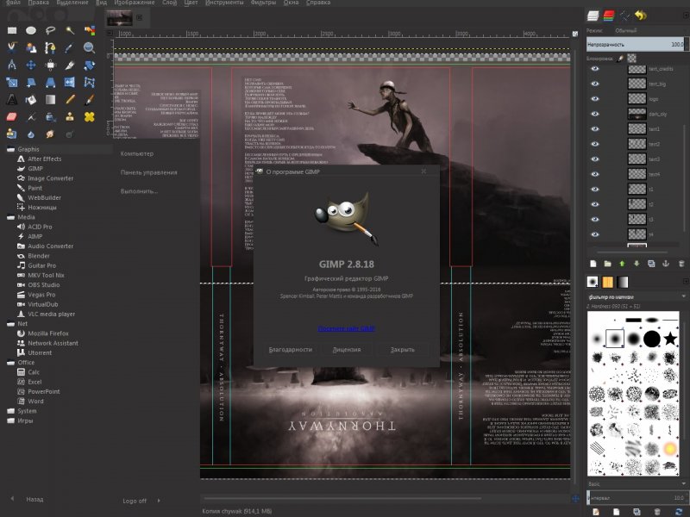
Task: Click Выполнить... in start menu
Action: pos(139,191)
